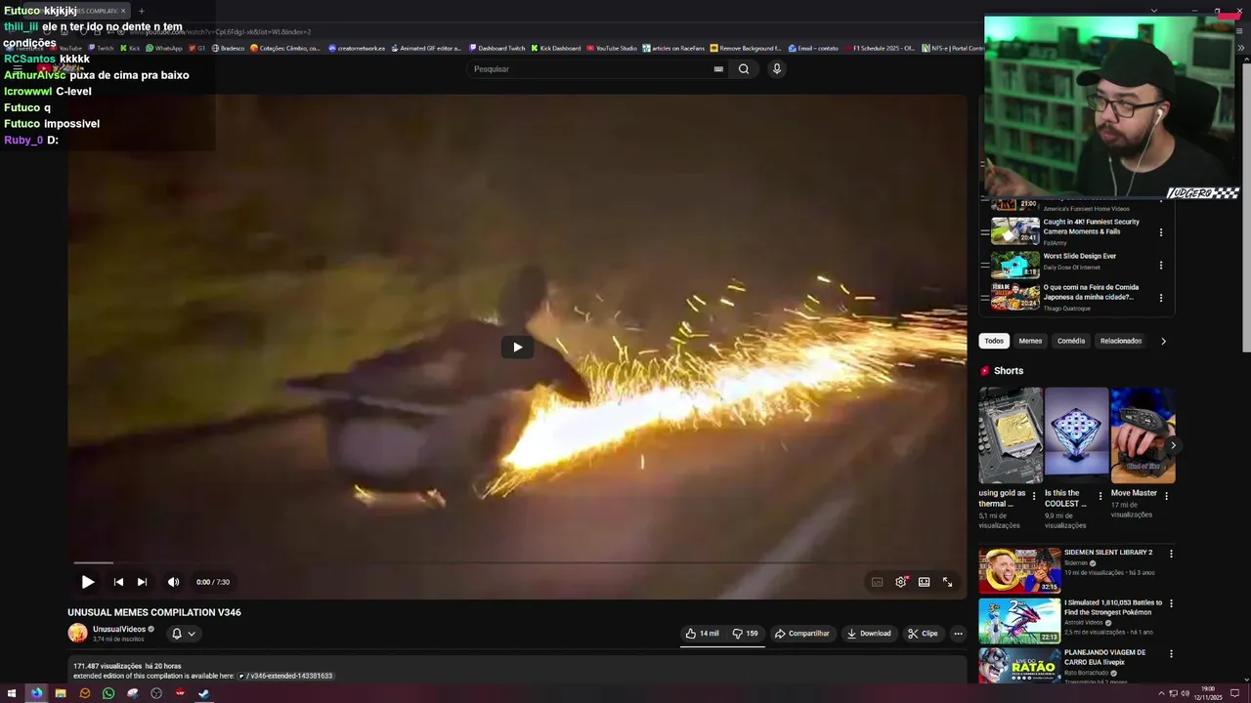Open File Explorer from the taskbar
The height and width of the screenshot is (703, 1251).
click(61, 693)
